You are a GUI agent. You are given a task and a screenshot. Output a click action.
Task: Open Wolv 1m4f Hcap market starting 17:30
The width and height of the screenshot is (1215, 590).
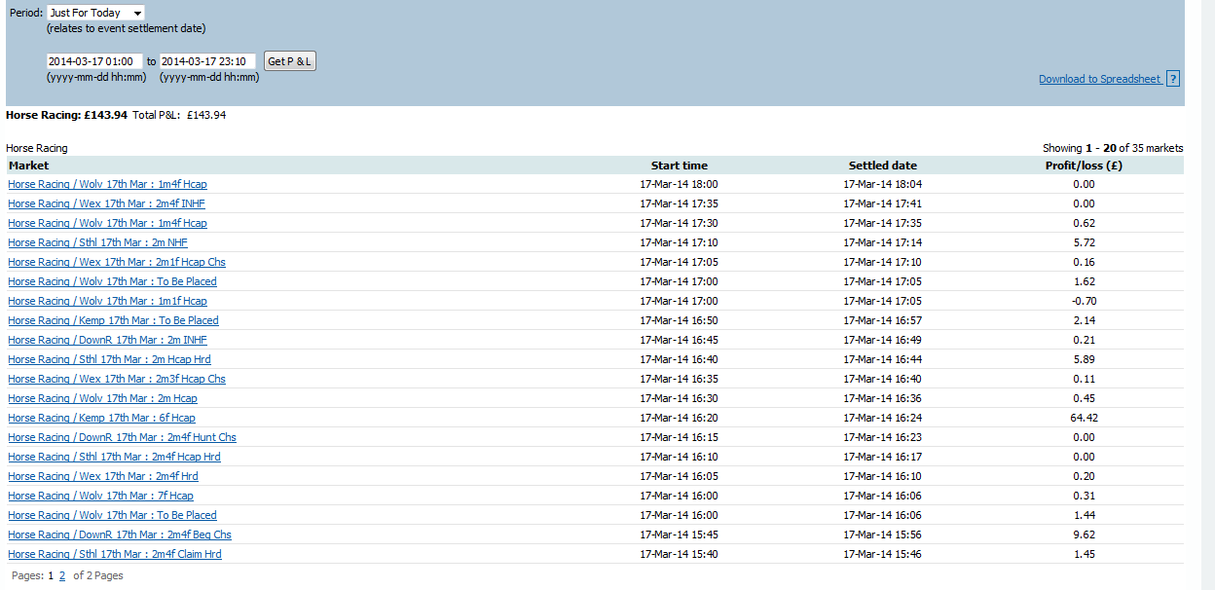click(107, 223)
